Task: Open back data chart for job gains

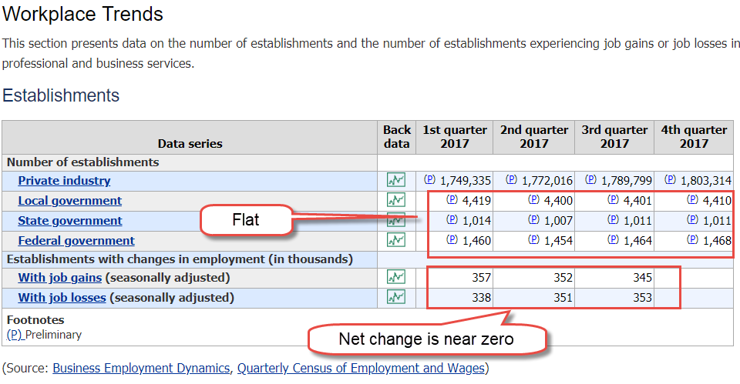Action: pyautogui.click(x=395, y=277)
